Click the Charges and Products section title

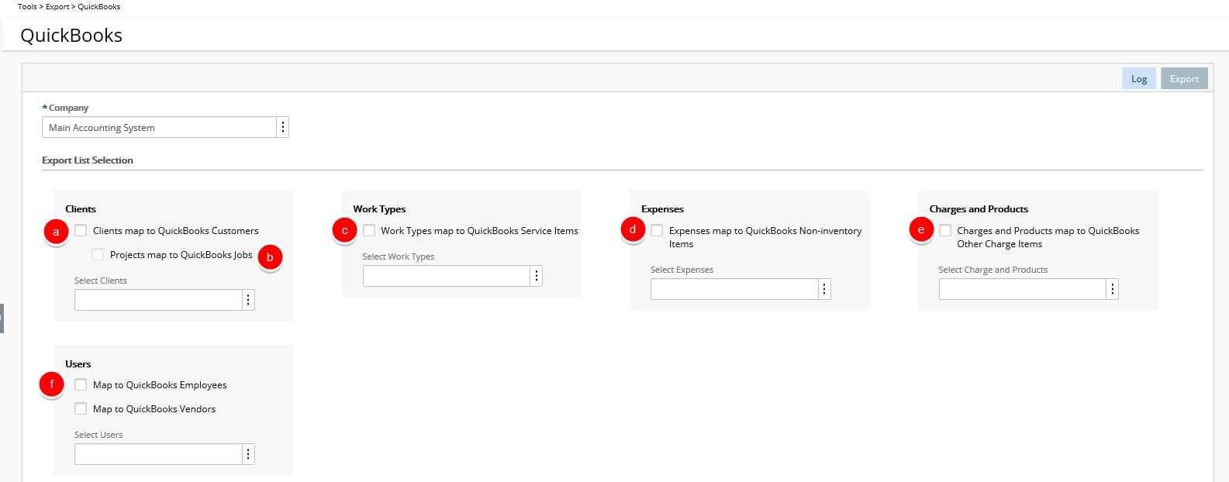coord(979,209)
